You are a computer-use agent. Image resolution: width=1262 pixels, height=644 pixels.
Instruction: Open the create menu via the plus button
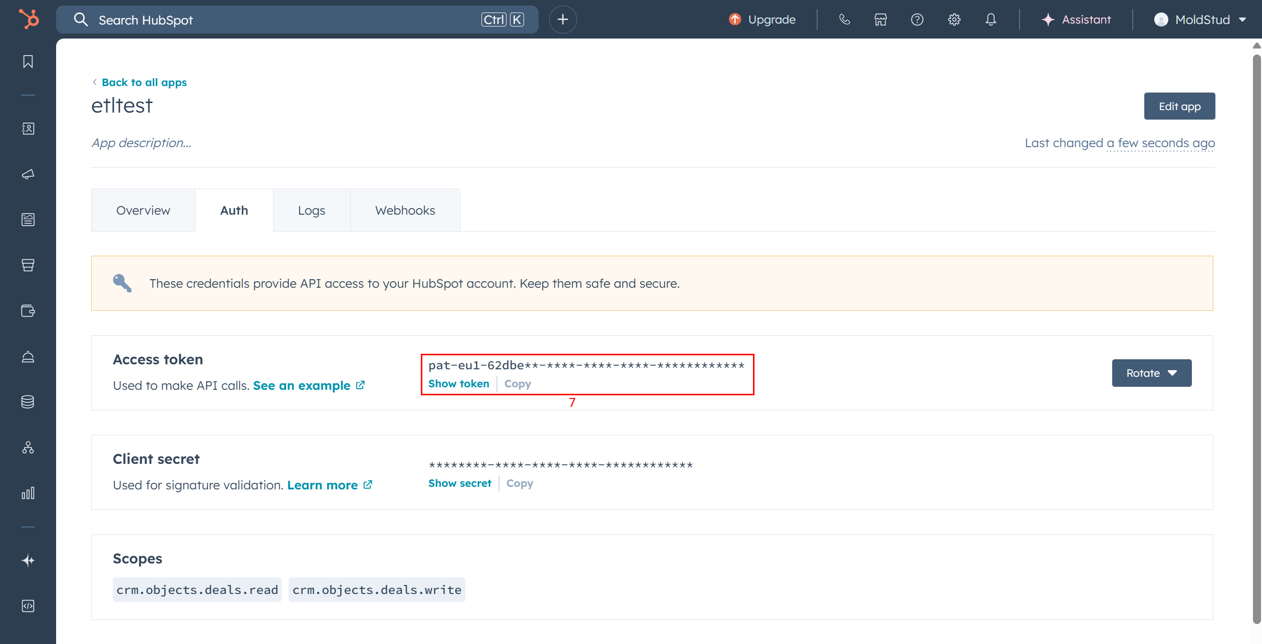(563, 20)
